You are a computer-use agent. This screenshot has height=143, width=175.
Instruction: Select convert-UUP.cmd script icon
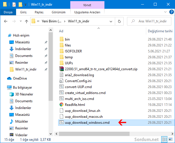(x=62, y=87)
